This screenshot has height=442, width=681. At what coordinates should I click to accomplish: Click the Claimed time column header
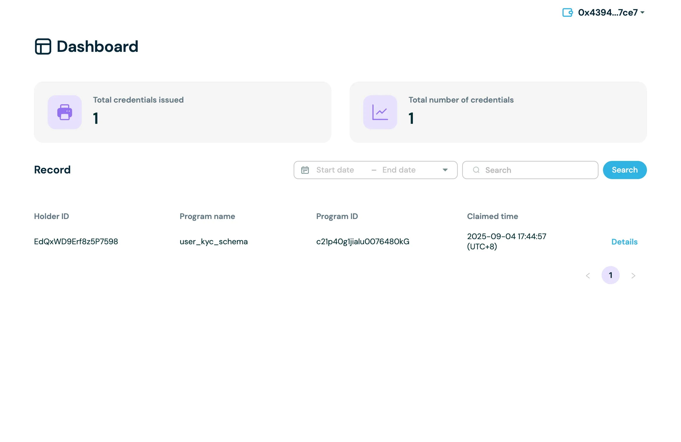point(492,216)
